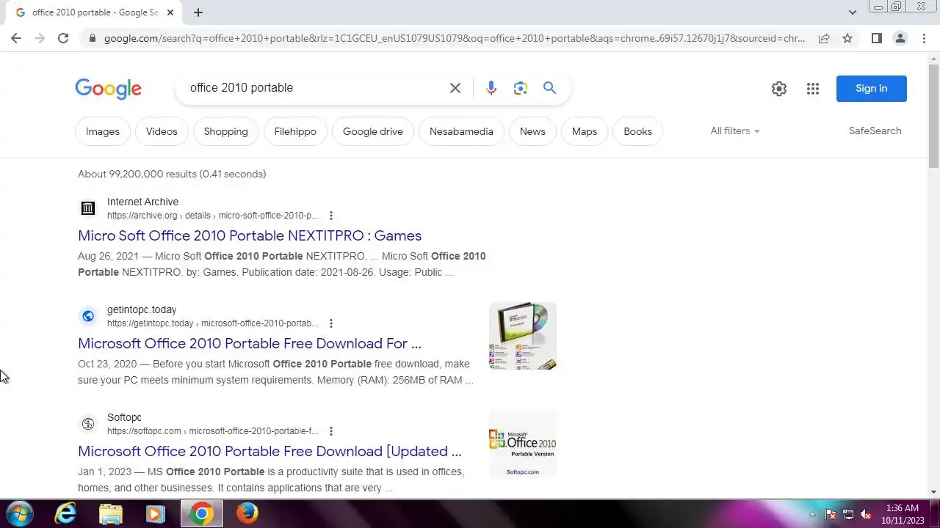Viewport: 940px width, 528px height.
Task: Open Chrome side panel
Action: (876, 38)
